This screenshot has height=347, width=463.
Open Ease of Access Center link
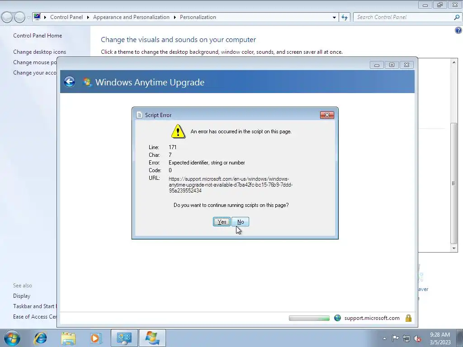point(35,317)
